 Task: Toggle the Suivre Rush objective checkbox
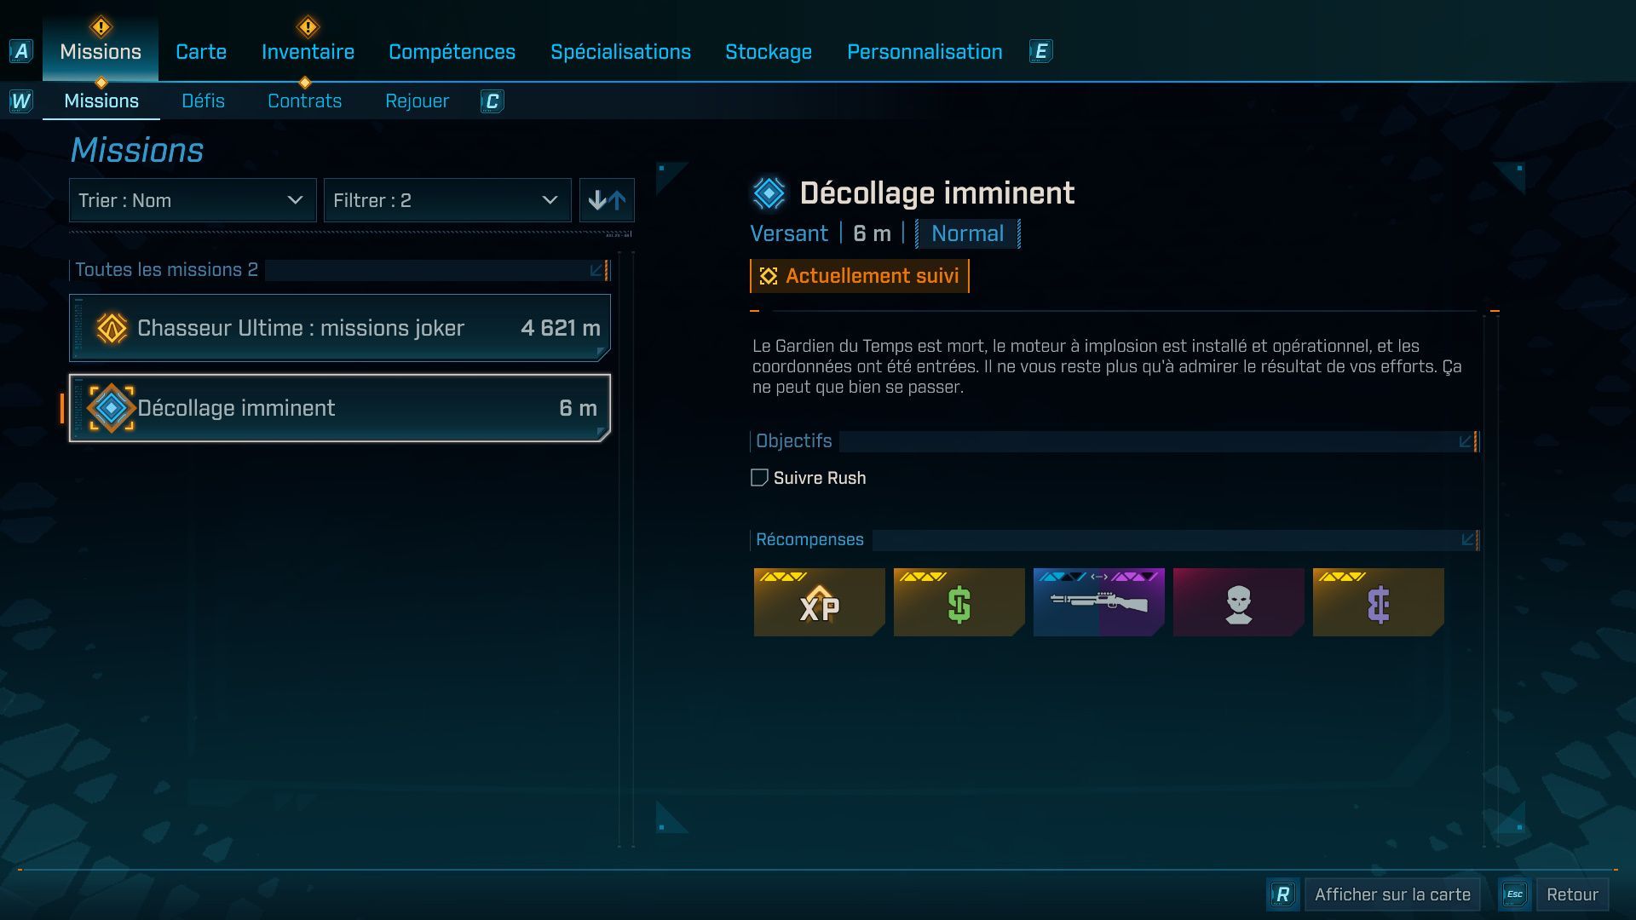pyautogui.click(x=759, y=478)
